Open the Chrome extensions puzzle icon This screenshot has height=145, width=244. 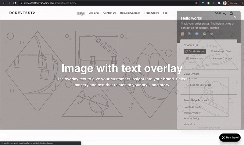[219, 3]
